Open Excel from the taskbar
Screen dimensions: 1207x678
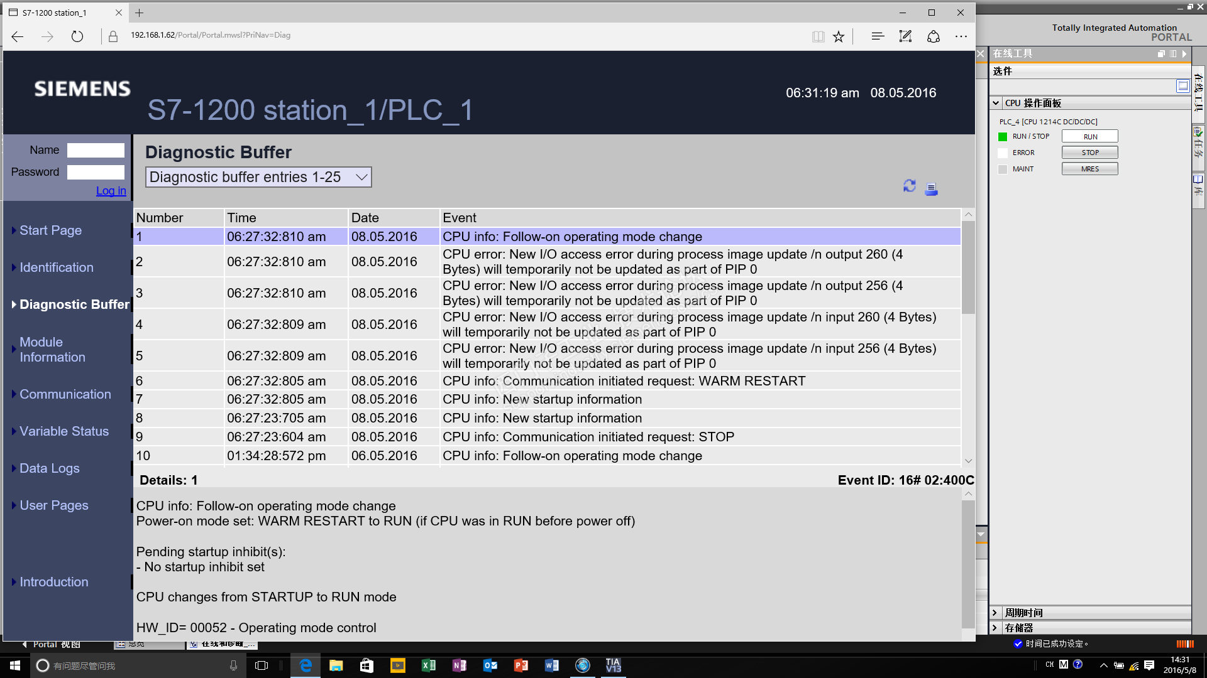pos(429,665)
